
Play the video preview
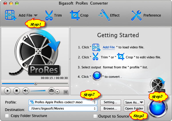point(7,91)
